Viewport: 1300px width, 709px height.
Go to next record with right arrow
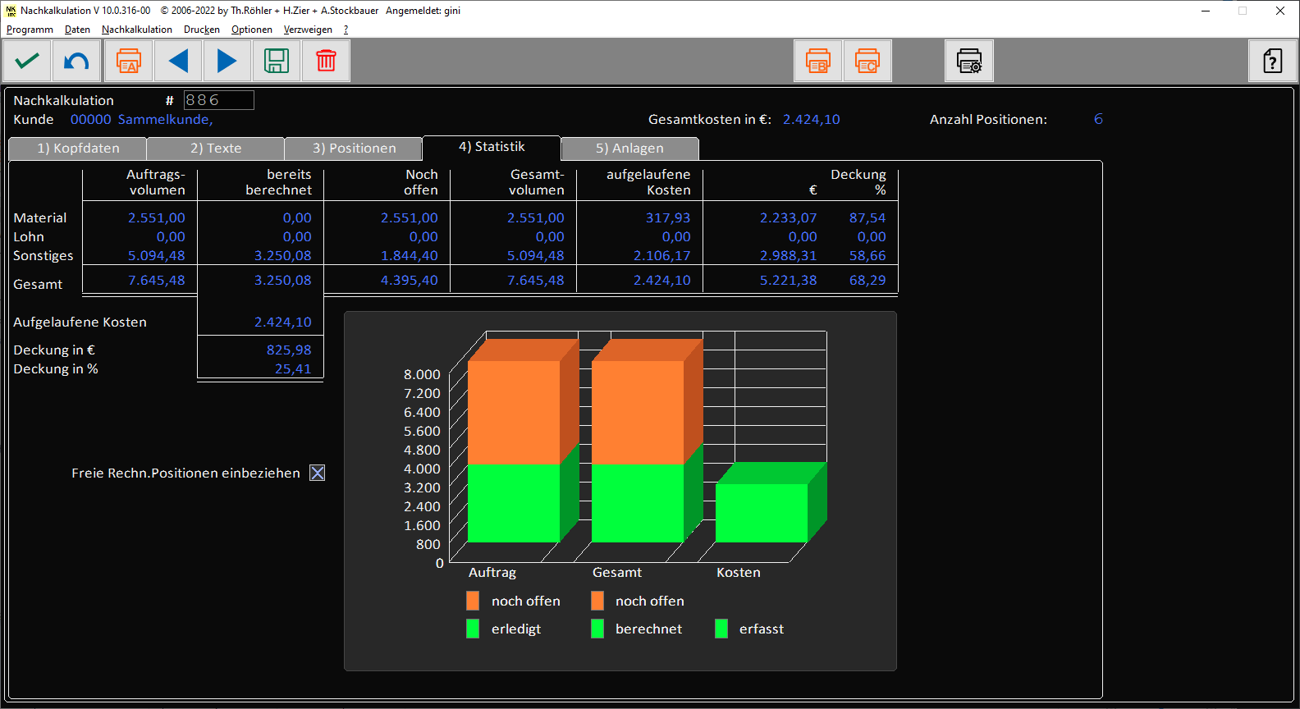pos(227,62)
